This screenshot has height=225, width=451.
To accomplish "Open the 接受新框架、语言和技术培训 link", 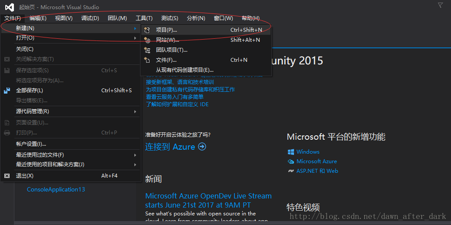I will point(180,82).
